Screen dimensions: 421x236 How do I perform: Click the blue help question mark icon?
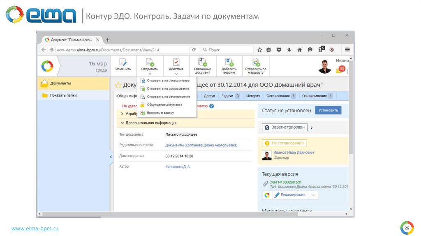coord(211,106)
